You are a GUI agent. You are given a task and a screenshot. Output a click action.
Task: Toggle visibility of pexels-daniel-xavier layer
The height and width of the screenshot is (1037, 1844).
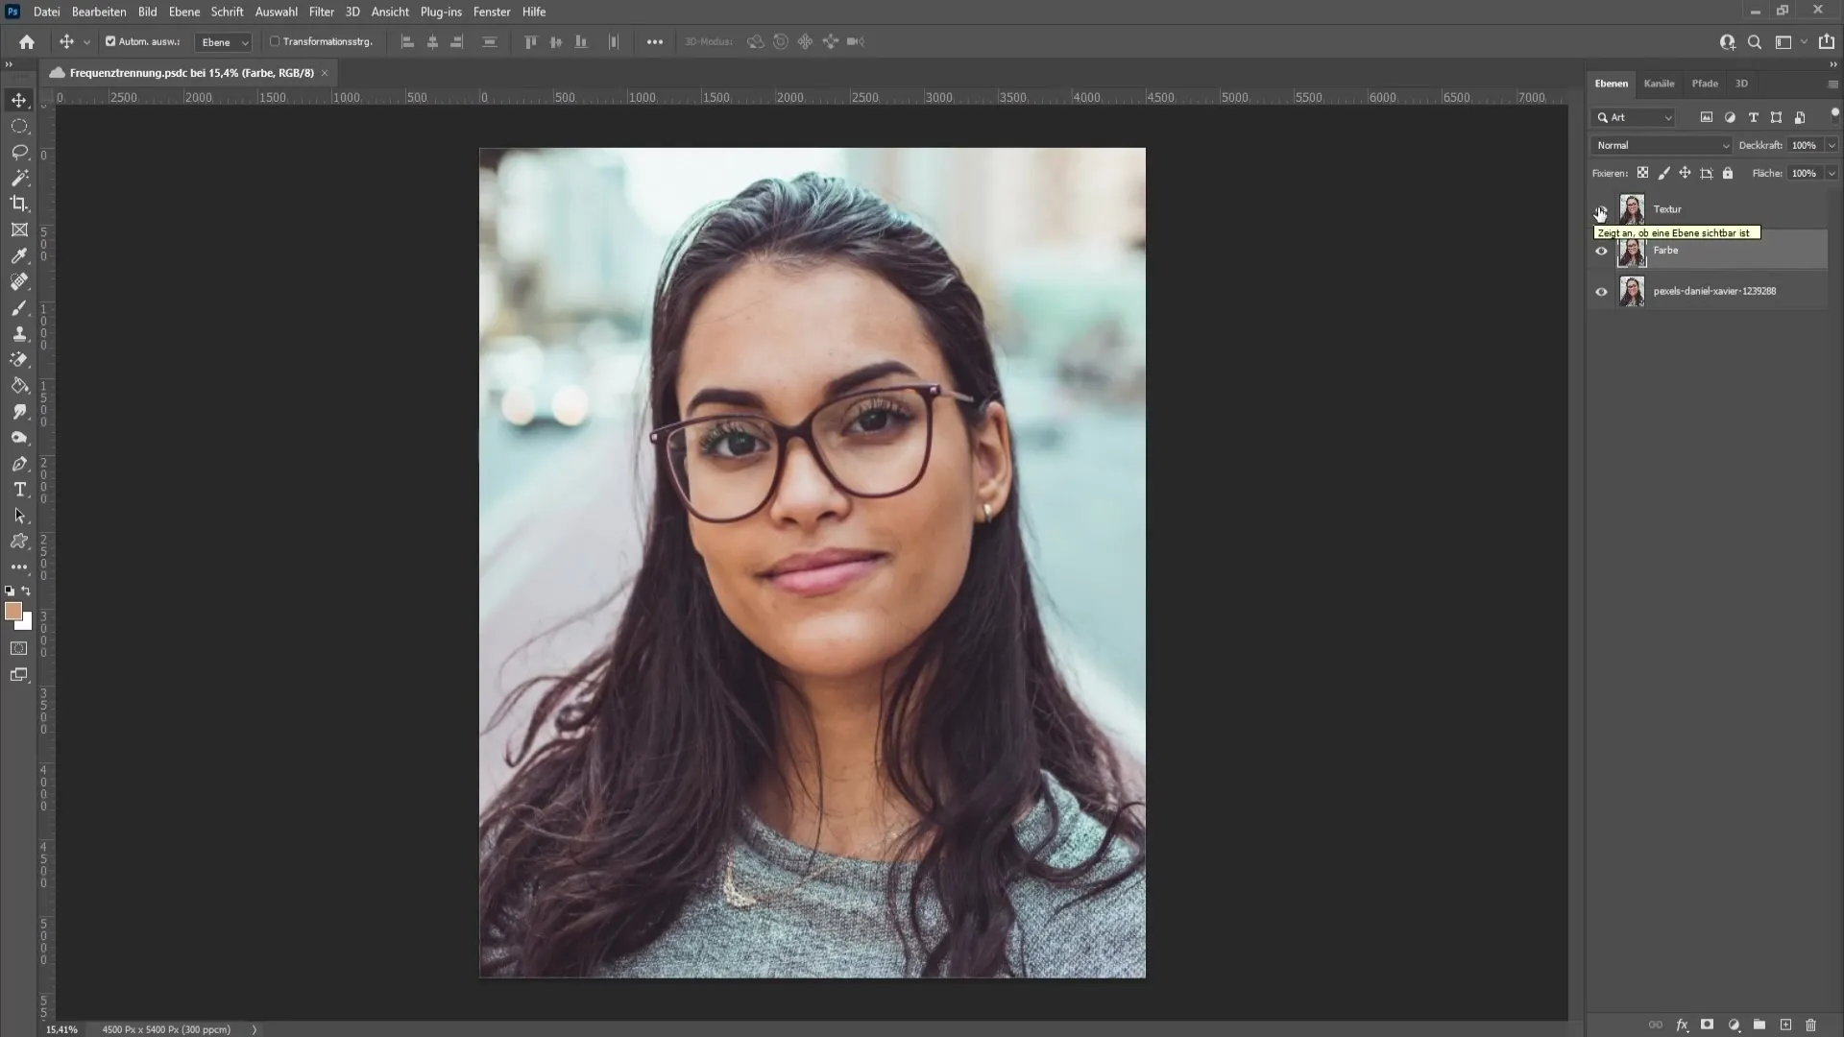1603,291
